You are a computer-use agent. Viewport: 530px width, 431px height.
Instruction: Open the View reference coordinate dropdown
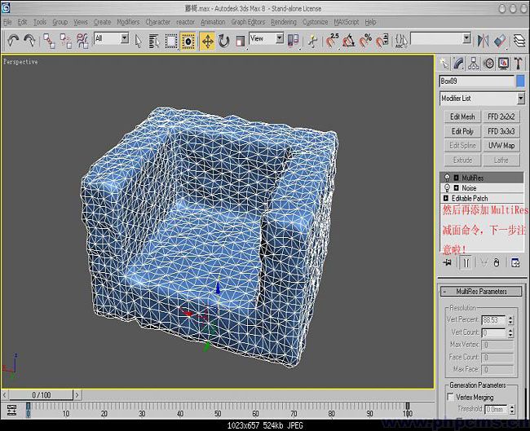click(280, 38)
